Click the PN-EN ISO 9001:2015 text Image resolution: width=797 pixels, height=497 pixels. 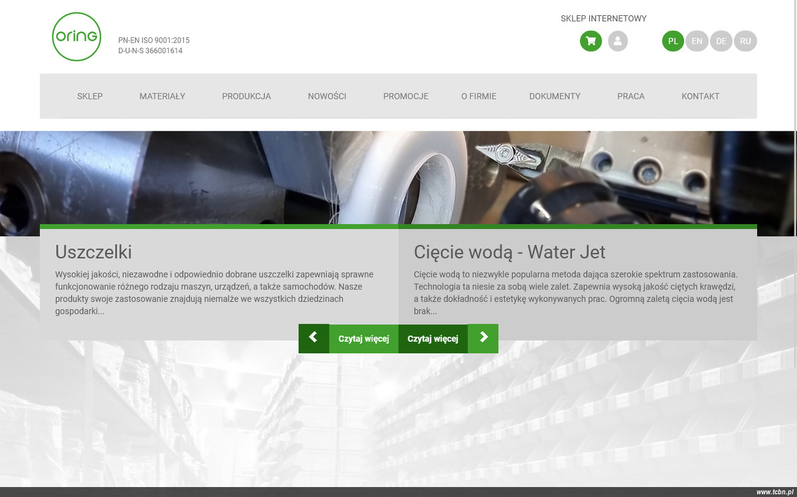coord(154,40)
